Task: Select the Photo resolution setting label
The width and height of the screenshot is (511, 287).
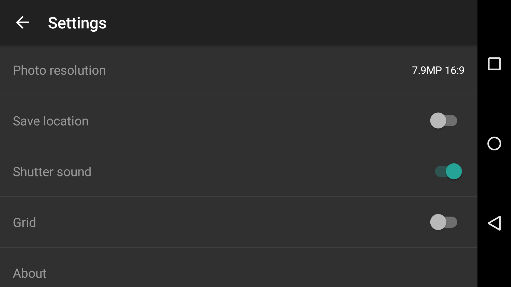Action: [x=59, y=70]
